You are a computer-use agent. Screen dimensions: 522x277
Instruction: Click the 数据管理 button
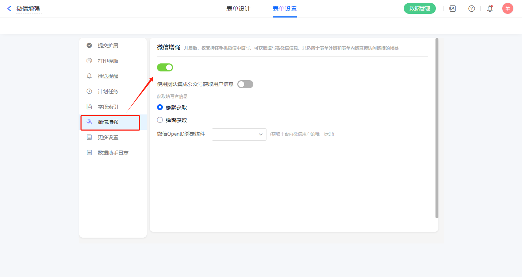tap(419, 8)
